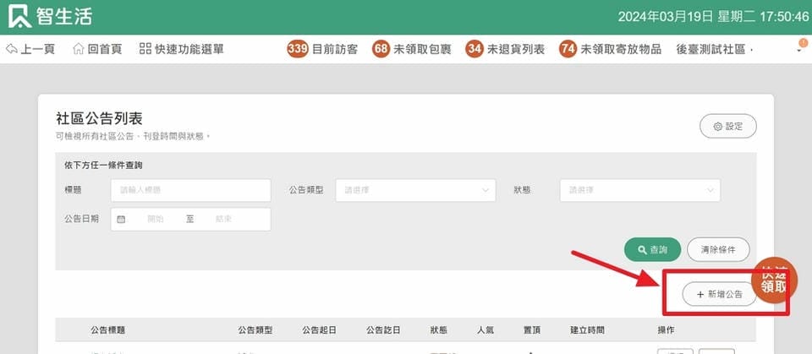This screenshot has width=812, height=354.
Task: Open the 設定 gear button
Action: click(x=727, y=126)
